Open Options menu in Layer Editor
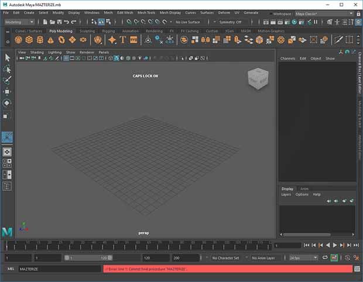The image size is (363, 282). (302, 194)
